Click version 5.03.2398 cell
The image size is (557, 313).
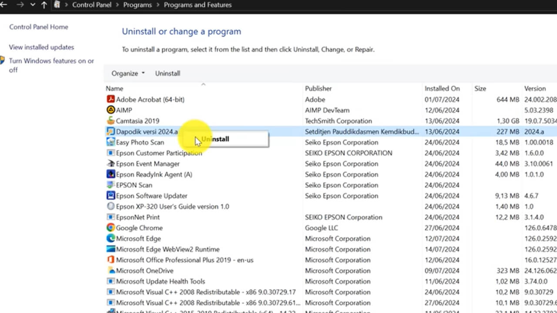click(x=539, y=110)
